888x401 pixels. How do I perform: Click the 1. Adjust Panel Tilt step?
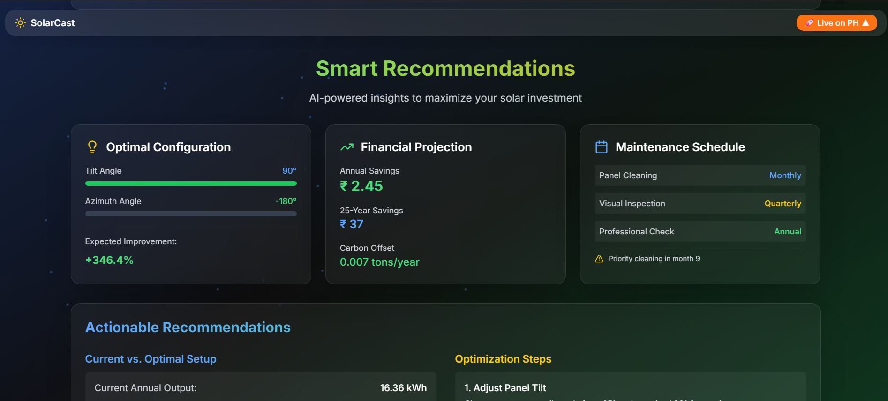pos(505,388)
